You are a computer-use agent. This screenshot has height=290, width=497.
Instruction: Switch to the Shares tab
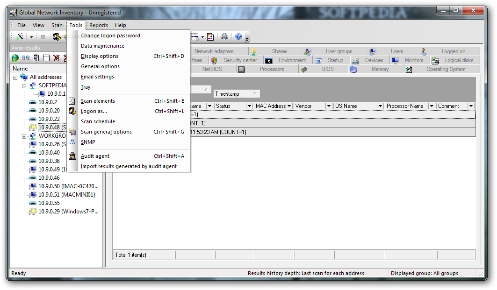(275, 51)
